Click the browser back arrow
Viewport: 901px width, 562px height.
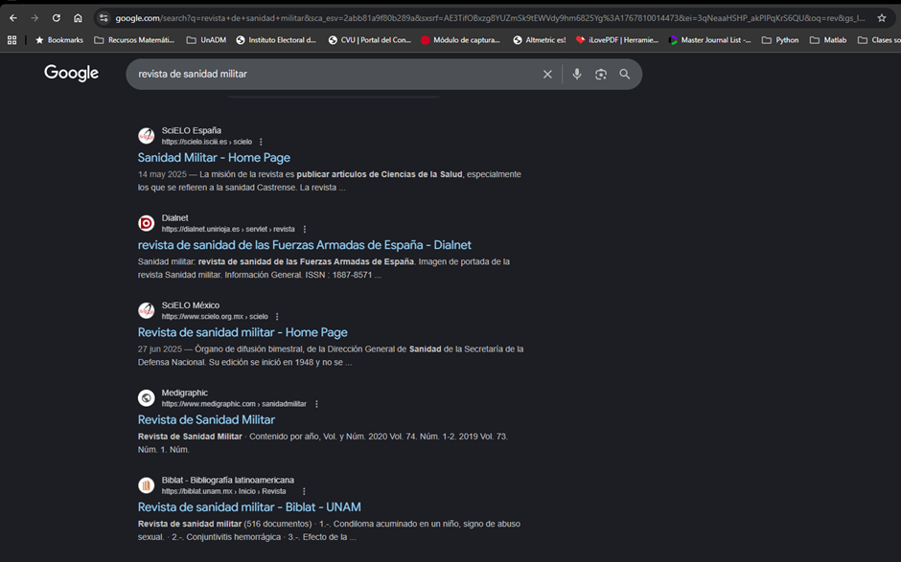tap(12, 18)
